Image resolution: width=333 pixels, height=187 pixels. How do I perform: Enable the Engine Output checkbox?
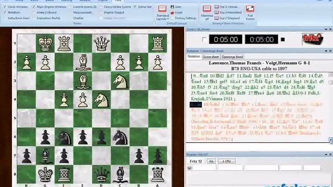(x=101, y=12)
